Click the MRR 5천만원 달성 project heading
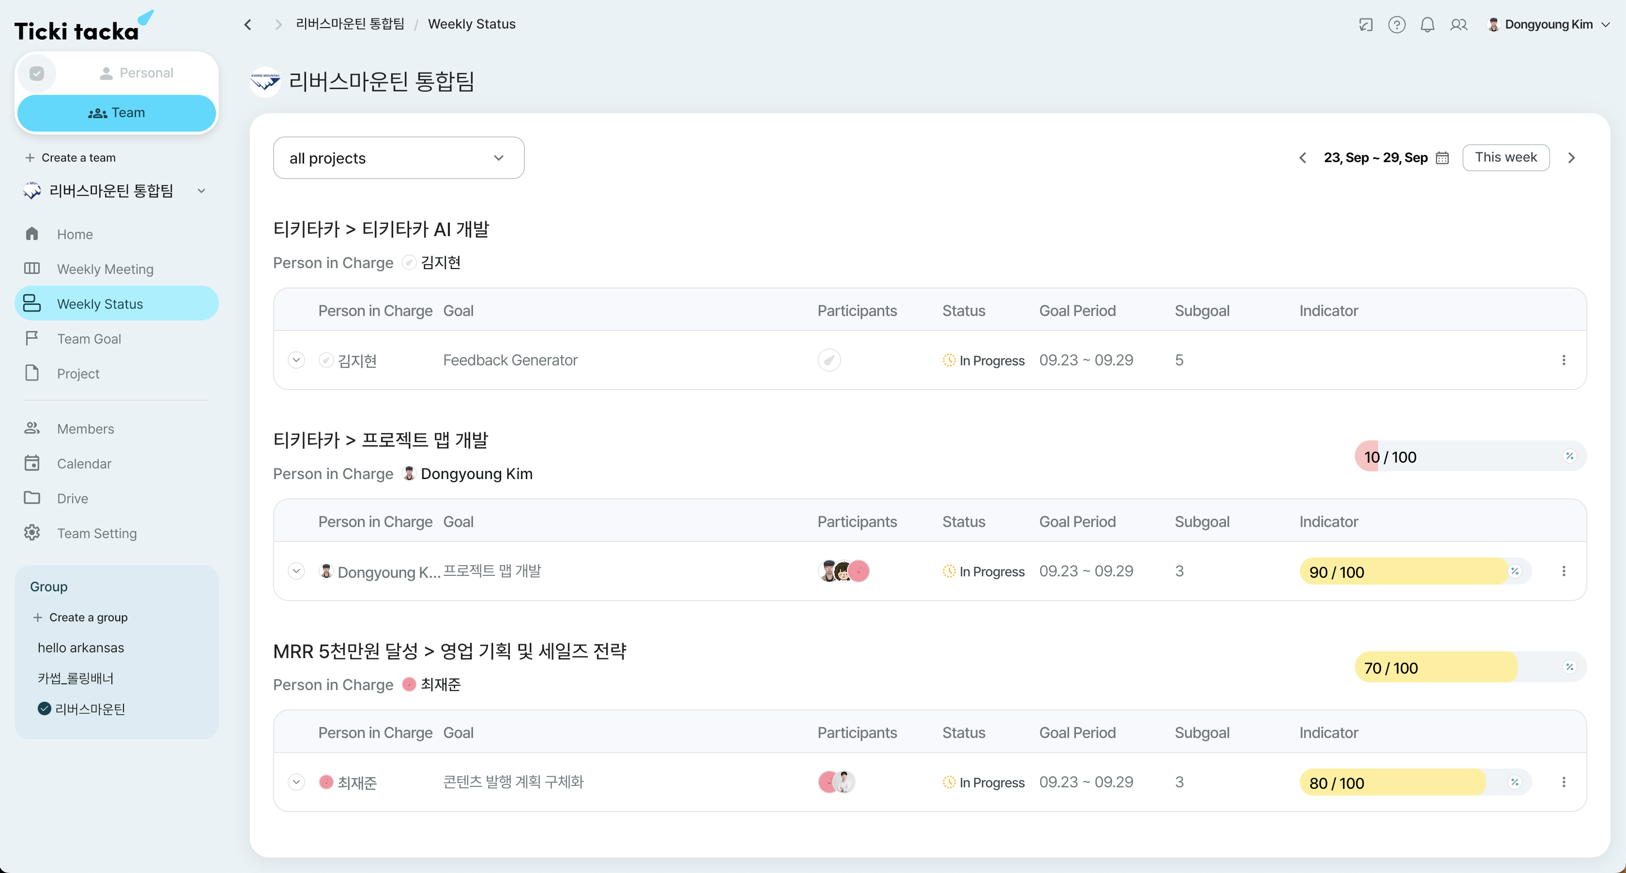1626x873 pixels. click(449, 651)
